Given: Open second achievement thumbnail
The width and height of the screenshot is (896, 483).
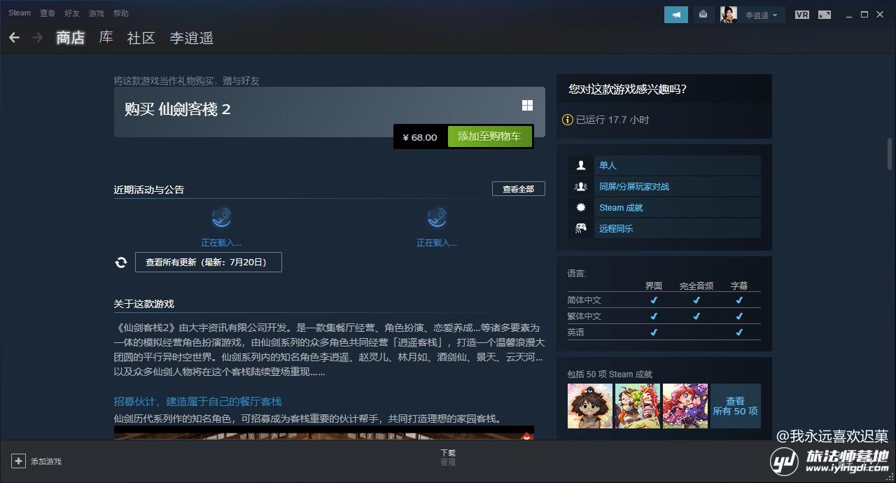Looking at the screenshot, I should point(638,406).
